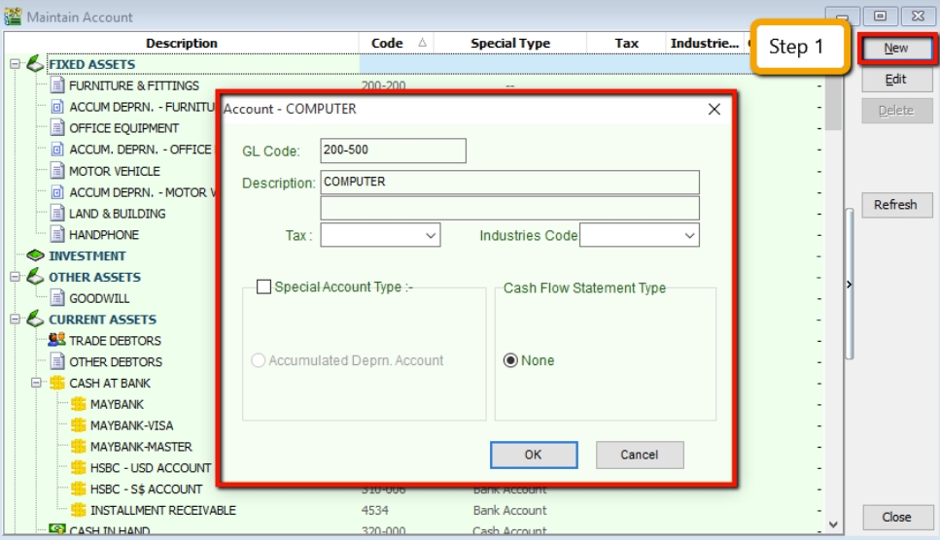Image resolution: width=940 pixels, height=540 pixels.
Task: Click the Maybank gold coins icon
Action: coord(78,404)
